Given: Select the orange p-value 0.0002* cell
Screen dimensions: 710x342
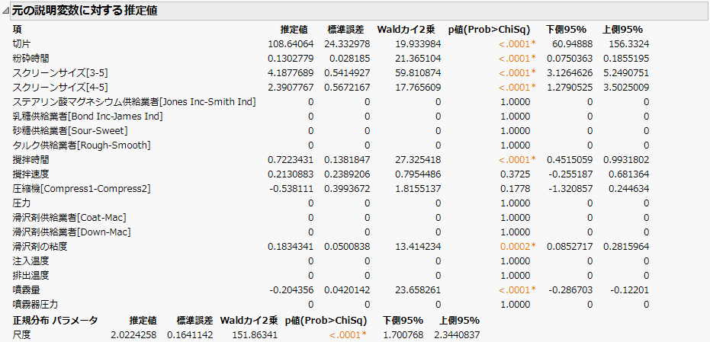Looking at the screenshot, I should pos(518,247).
